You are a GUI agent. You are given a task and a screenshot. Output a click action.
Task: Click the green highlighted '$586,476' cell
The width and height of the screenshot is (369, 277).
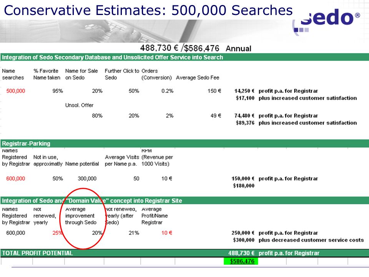(241, 261)
